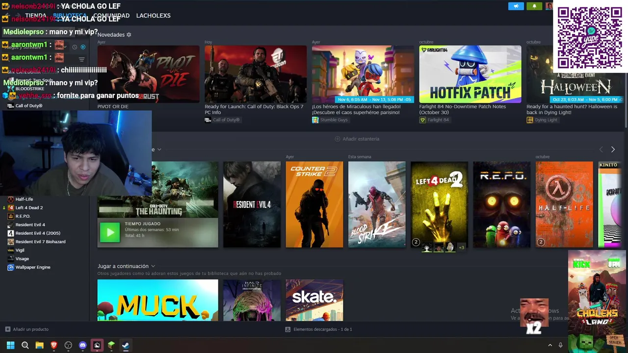This screenshot has height=353, width=628.
Task: Open the Miraculous heroes news thumbnail
Action: [x=363, y=74]
